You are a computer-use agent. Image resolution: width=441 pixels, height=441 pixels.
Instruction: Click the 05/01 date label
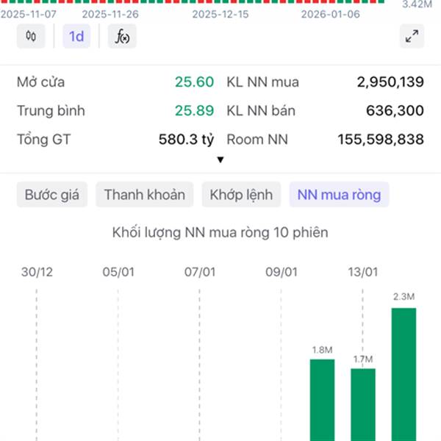118,272
